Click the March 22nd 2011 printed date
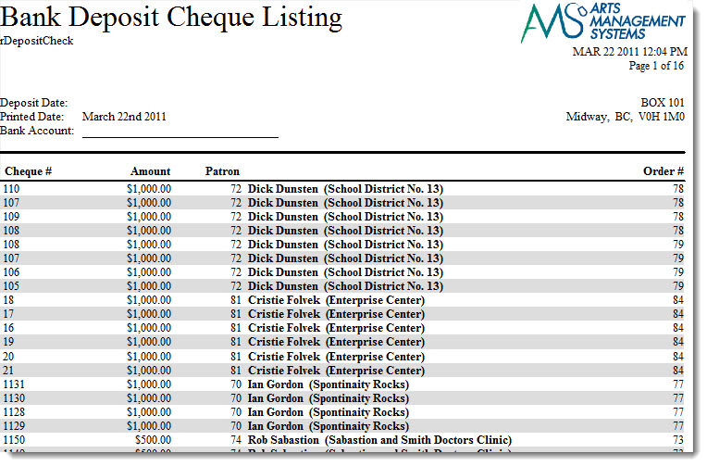Image resolution: width=707 pixels, height=466 pixels. pyautogui.click(x=124, y=117)
